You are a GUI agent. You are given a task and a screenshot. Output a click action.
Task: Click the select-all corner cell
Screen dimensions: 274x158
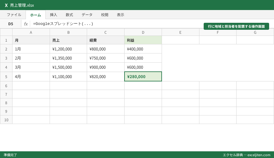6,32
